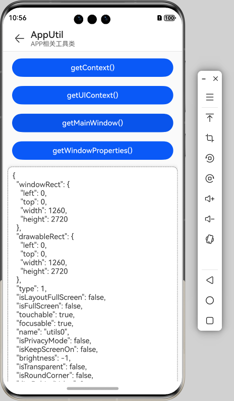Click the APP相关工具类 subtitle
Viewport: 234px width, 401px height.
pos(53,44)
